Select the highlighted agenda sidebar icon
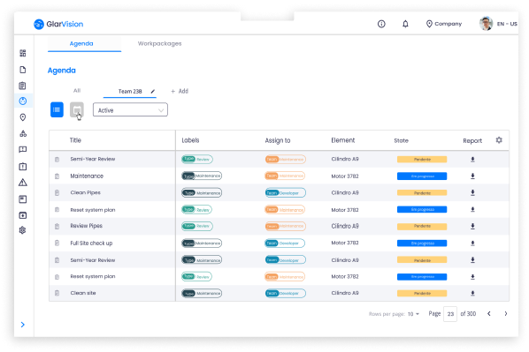529x352 pixels. [x=23, y=101]
